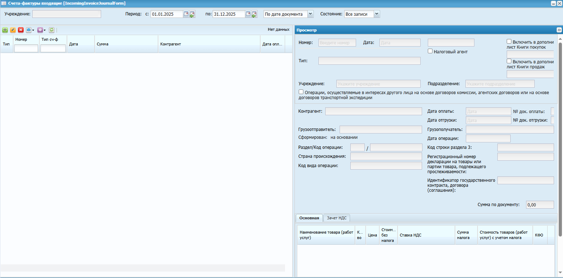Click the purple gear actions icon
Viewport: 563px width, 278px height.
click(x=40, y=30)
